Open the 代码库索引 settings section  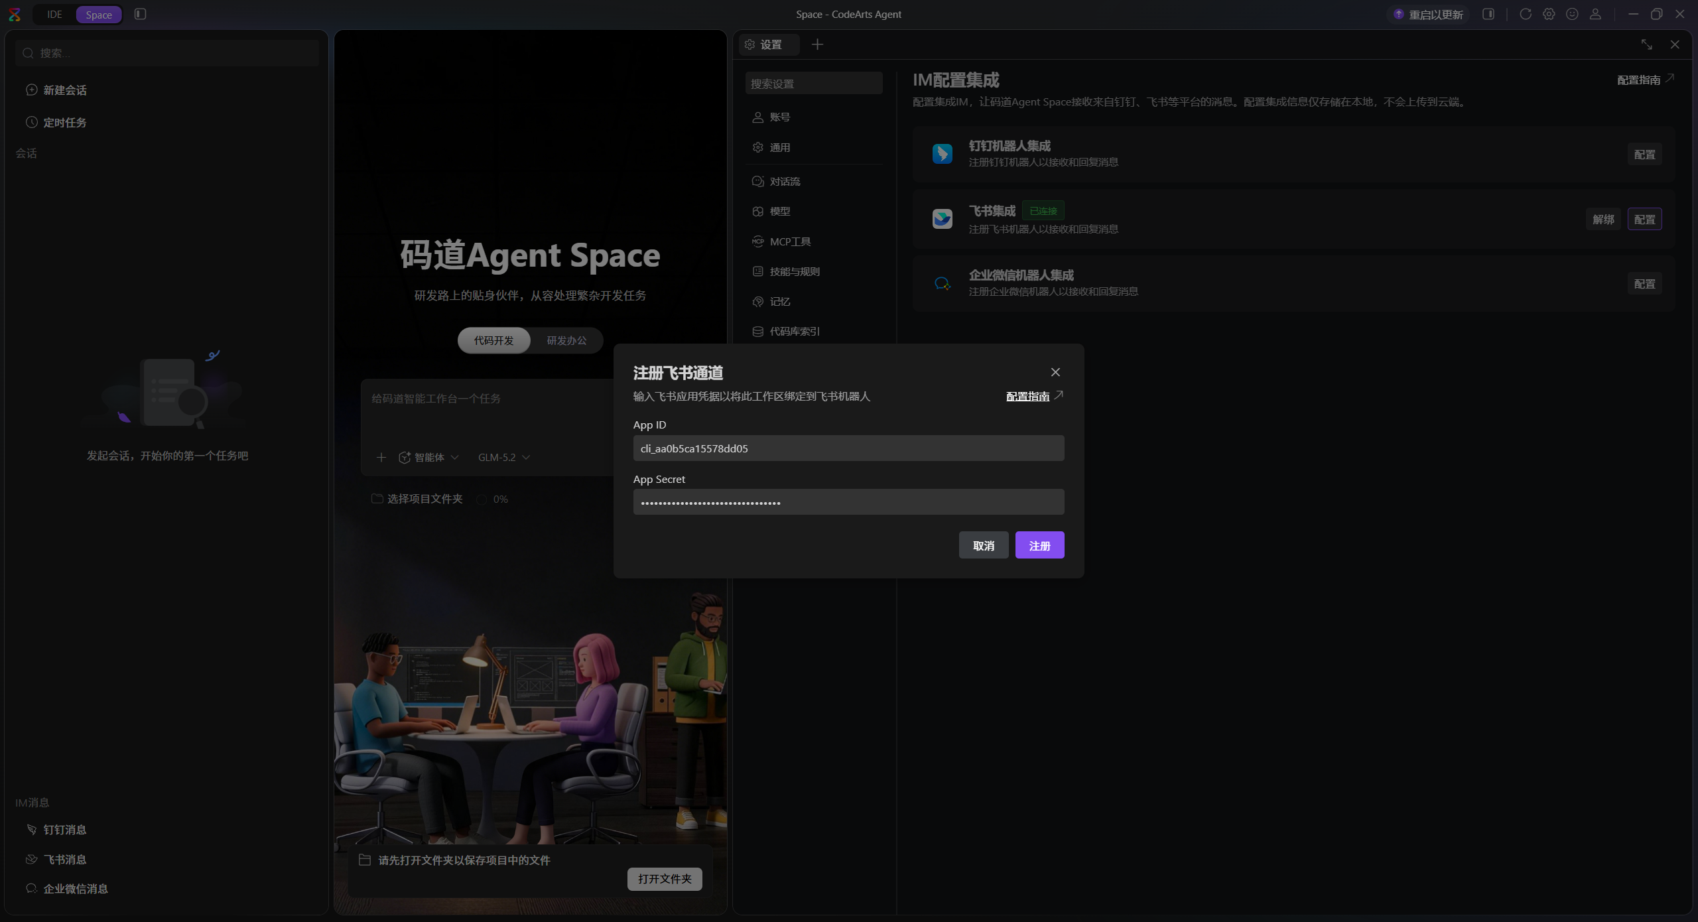(815, 331)
